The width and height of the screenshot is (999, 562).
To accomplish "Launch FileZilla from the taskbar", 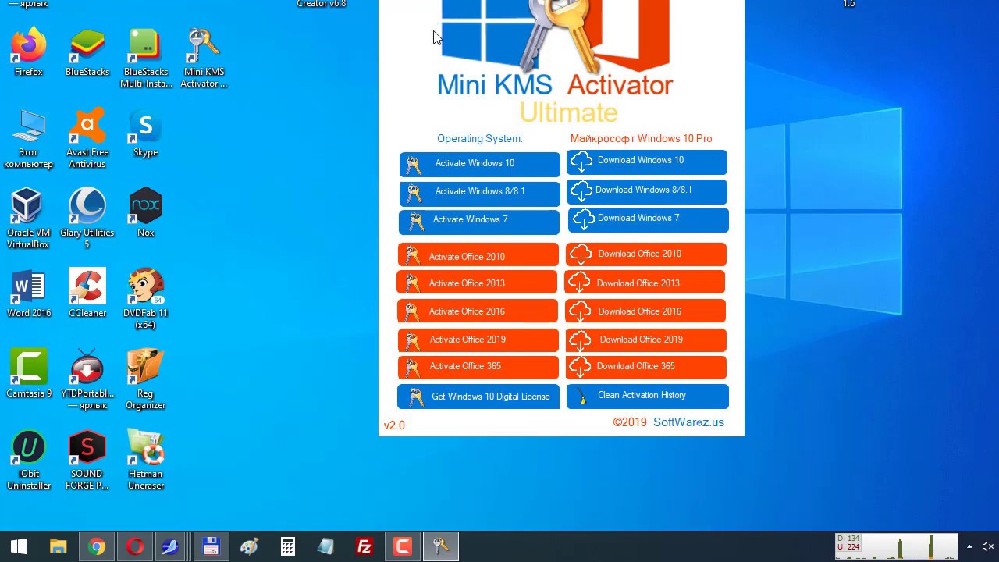I will coord(364,546).
